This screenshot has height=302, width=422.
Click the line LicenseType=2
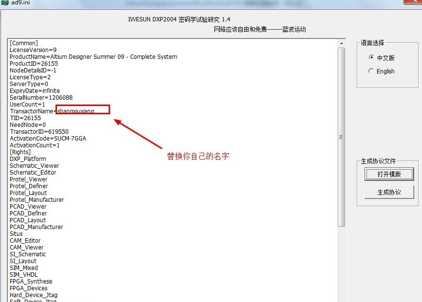pyautogui.click(x=30, y=77)
